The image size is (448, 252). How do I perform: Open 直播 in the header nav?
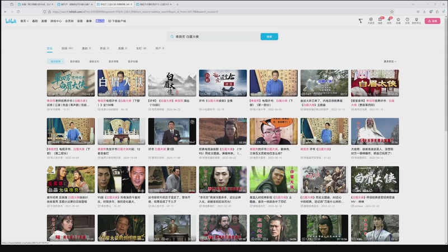(44, 21)
